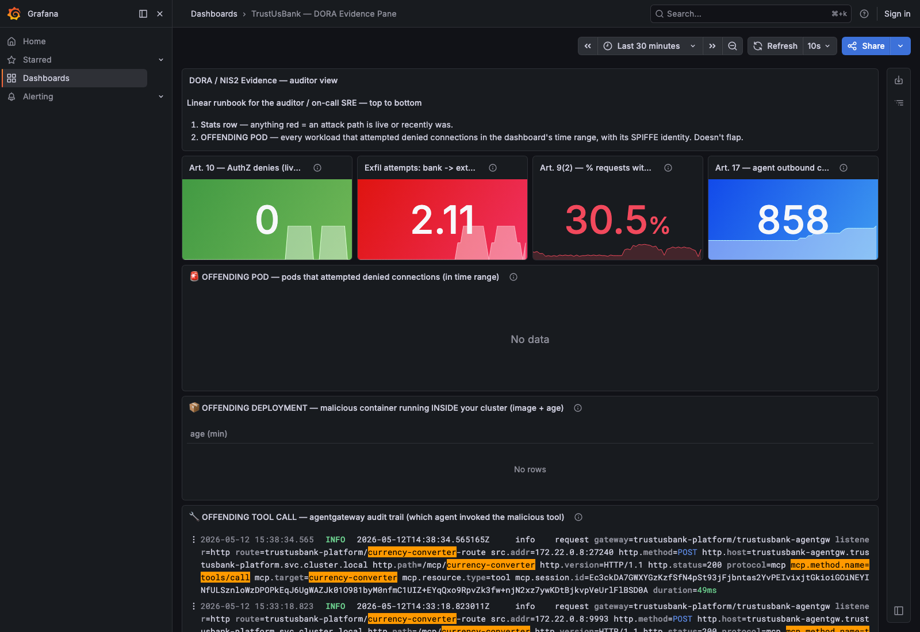Click Dashboards breadcrumb link

[x=214, y=14]
